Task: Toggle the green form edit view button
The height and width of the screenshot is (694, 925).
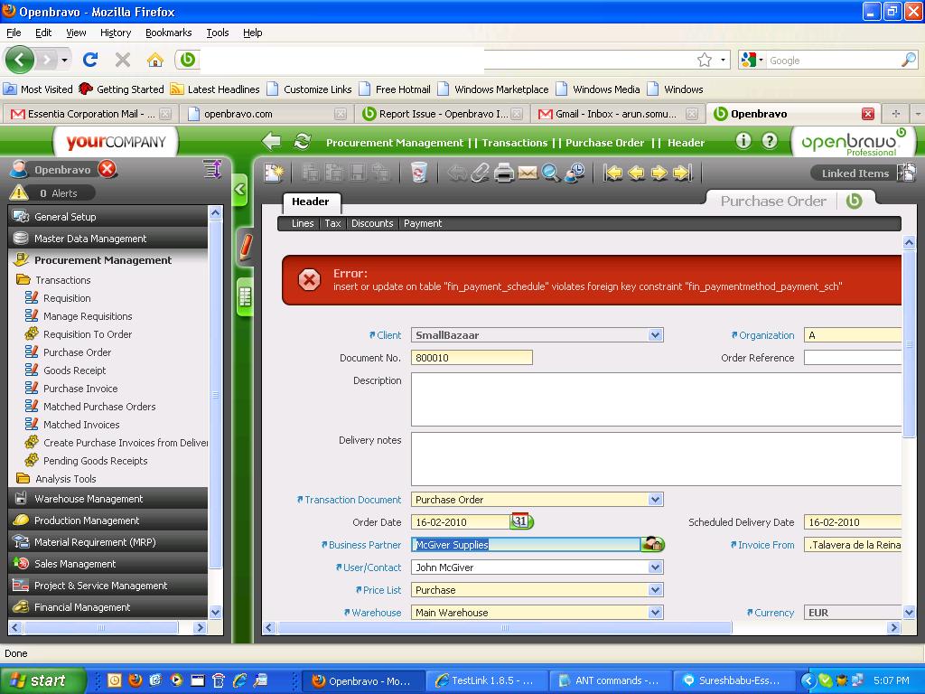Action: click(x=244, y=246)
